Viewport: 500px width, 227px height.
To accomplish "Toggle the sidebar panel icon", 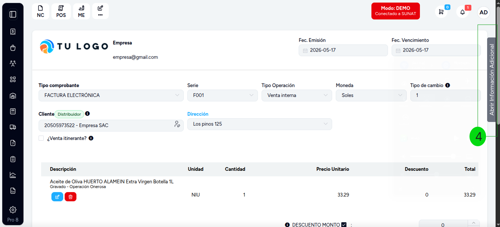I will click(13, 14).
